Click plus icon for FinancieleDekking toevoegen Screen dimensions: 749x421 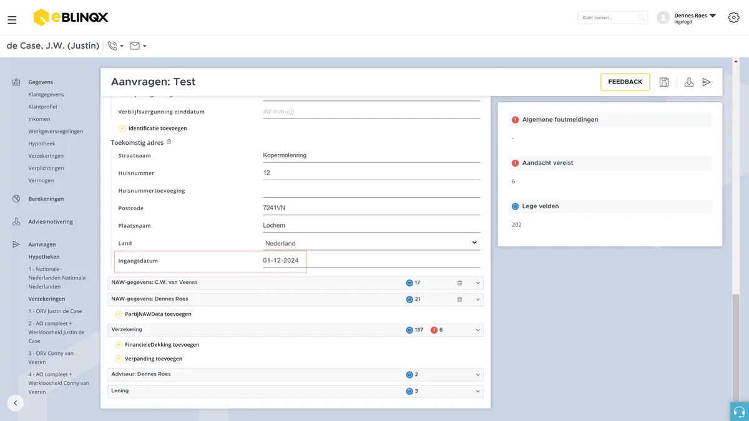119,345
